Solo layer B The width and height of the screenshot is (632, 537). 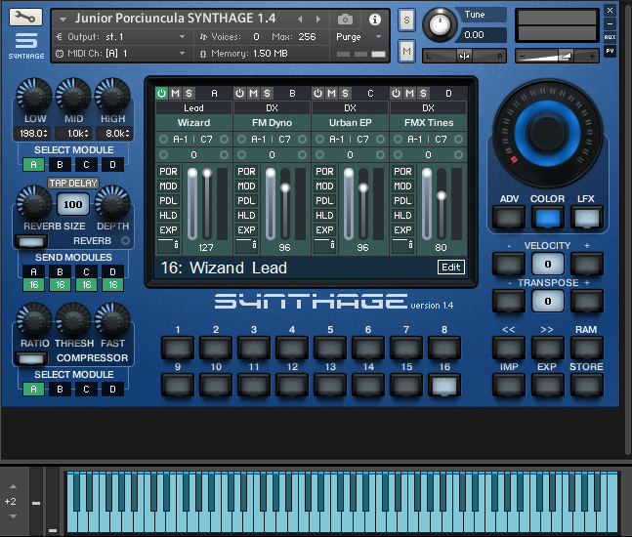(x=267, y=93)
